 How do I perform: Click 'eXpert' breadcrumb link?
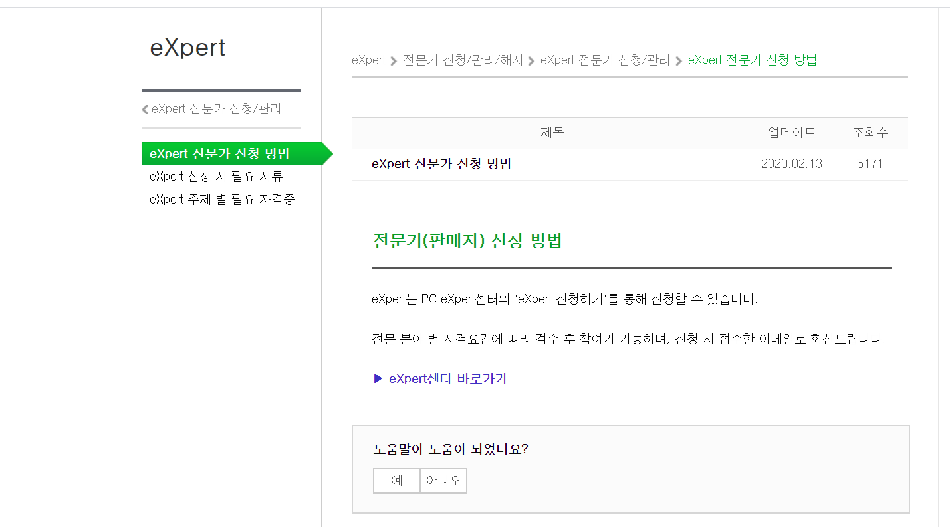(x=369, y=60)
